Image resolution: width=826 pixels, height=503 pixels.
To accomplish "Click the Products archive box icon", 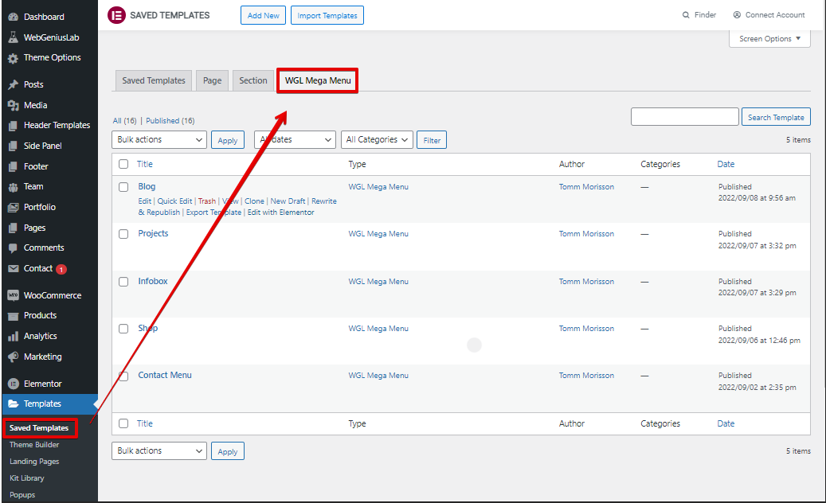I will click(14, 316).
